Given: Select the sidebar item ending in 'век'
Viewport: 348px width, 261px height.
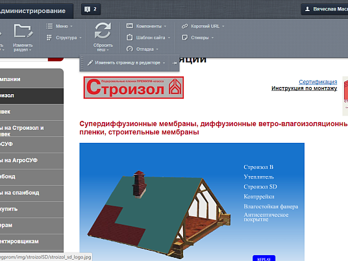Looking at the screenshot, I should [32, 112].
